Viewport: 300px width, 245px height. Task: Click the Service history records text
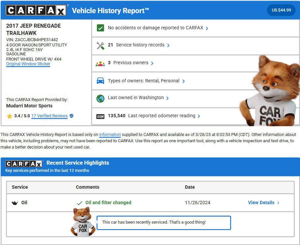pos(140,45)
